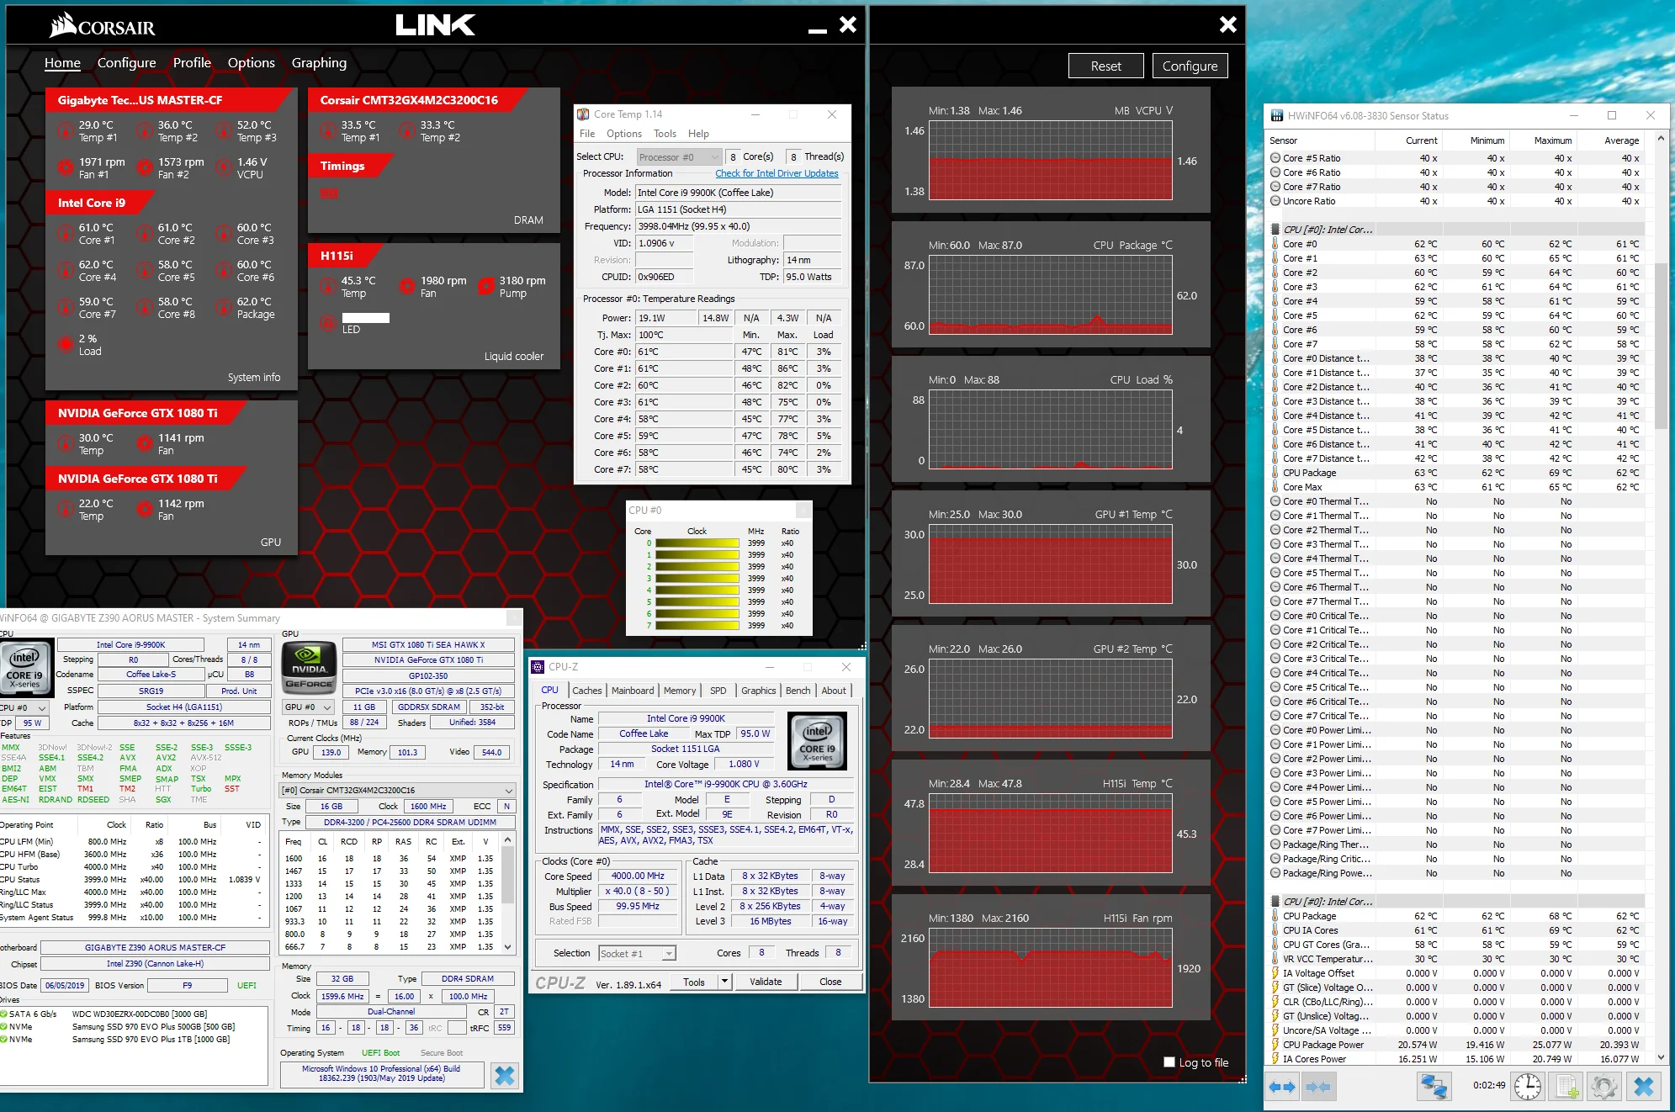Image resolution: width=1675 pixels, height=1112 pixels.
Task: Open Select CPU Processor #0 dropdown in Core Temp
Action: click(679, 157)
